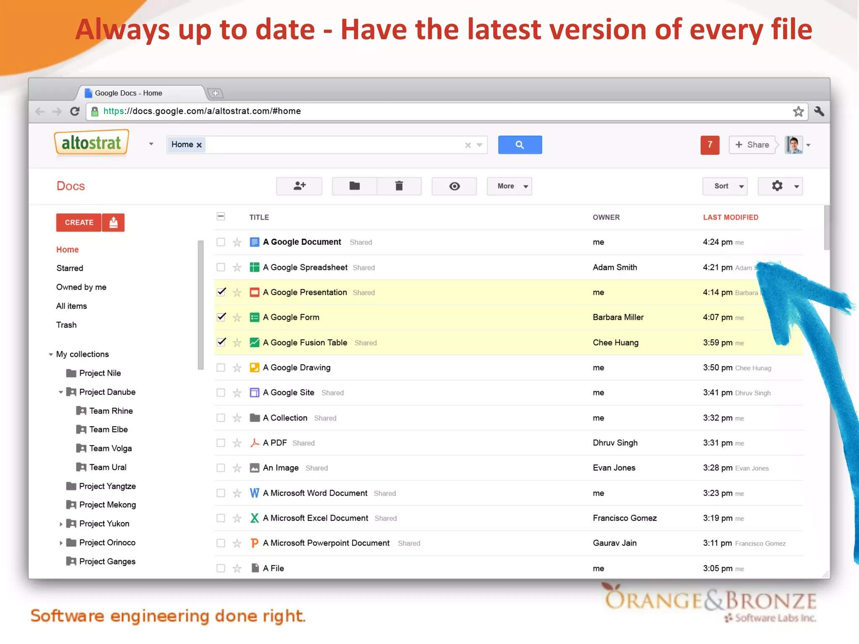Open the All items view

(72, 306)
